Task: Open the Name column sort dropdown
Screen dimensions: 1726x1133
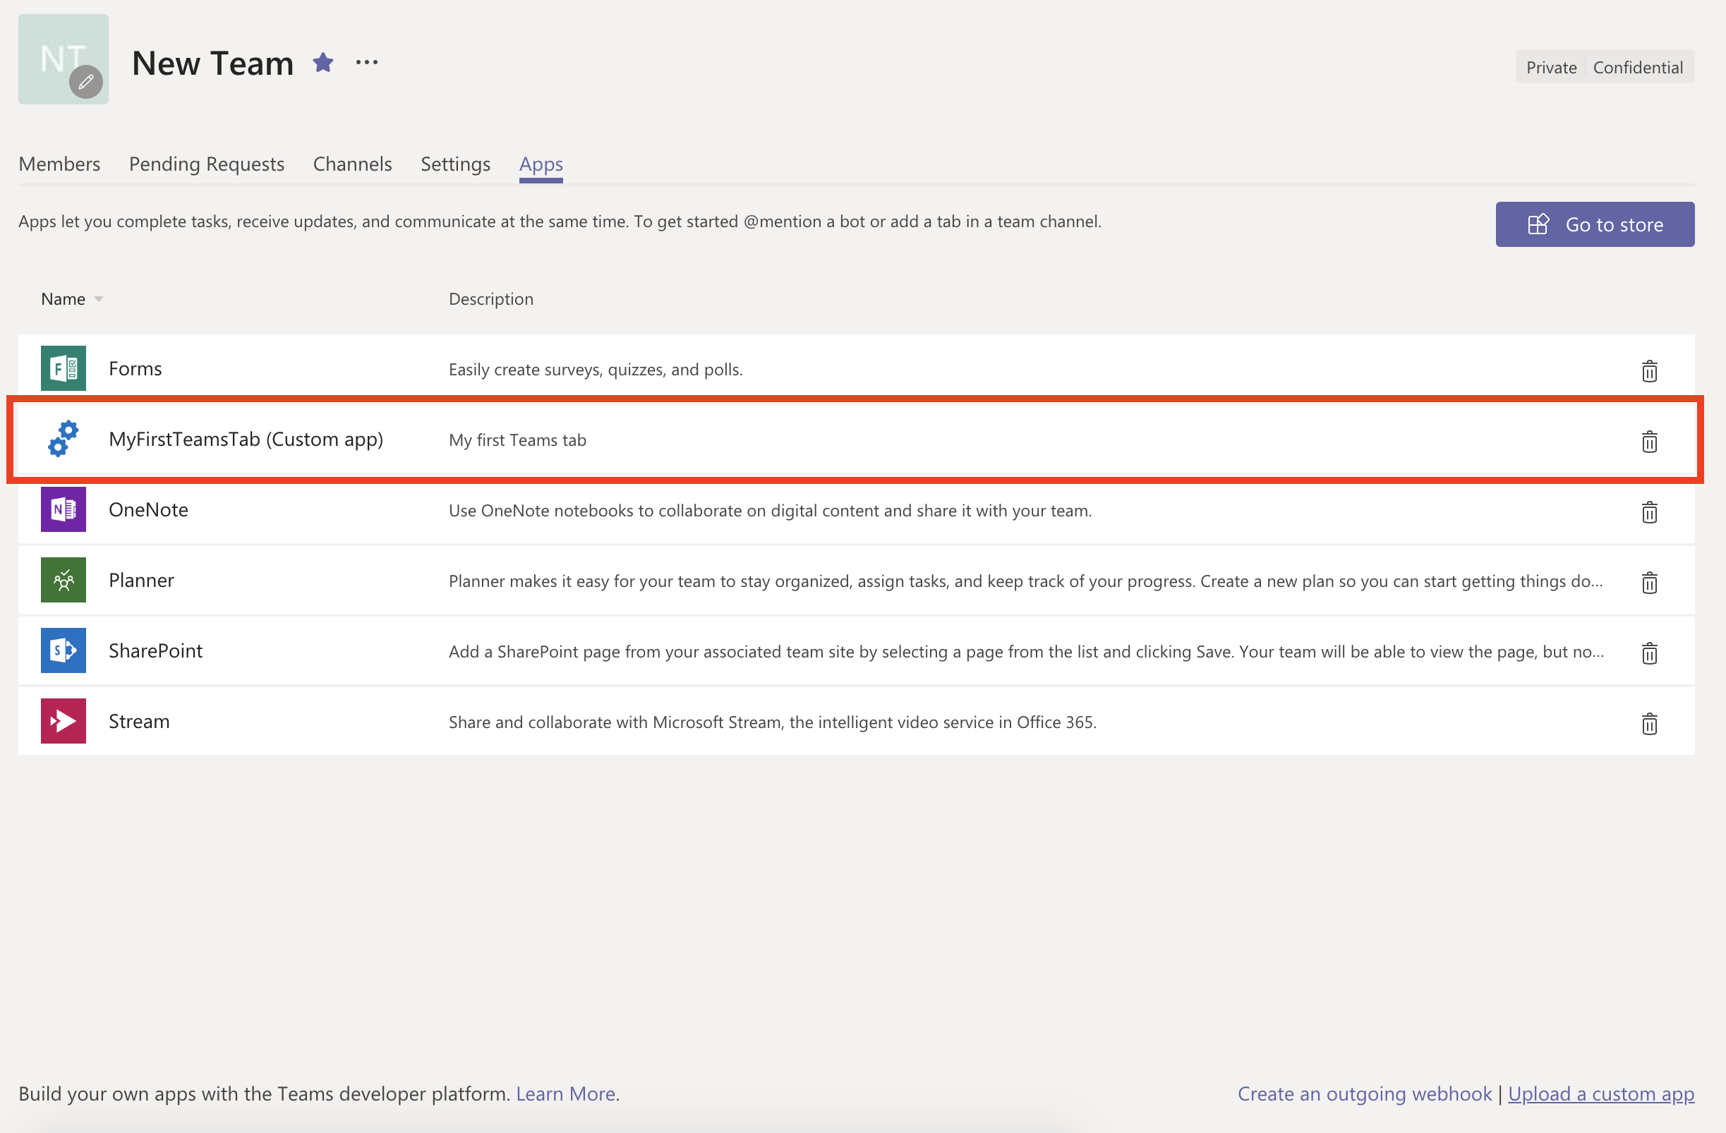Action: point(99,298)
